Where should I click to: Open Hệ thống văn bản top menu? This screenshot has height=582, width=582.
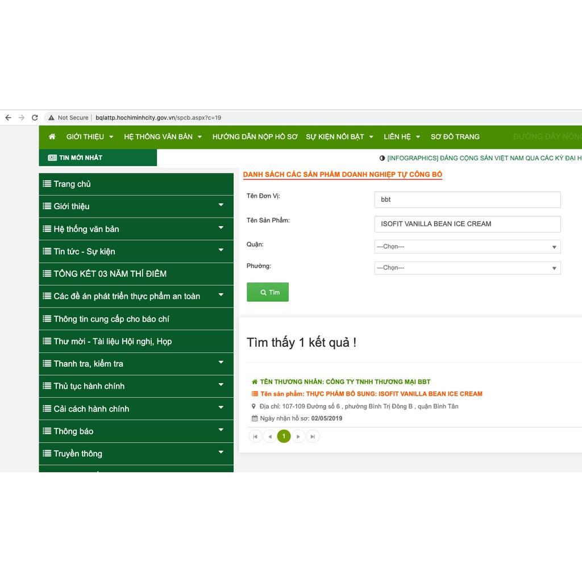(163, 137)
